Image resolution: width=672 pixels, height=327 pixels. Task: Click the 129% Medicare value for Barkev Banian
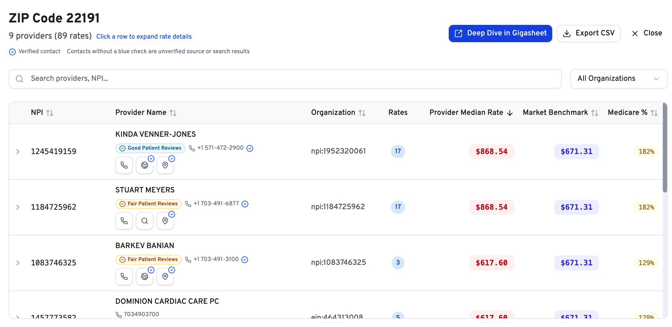646,263
